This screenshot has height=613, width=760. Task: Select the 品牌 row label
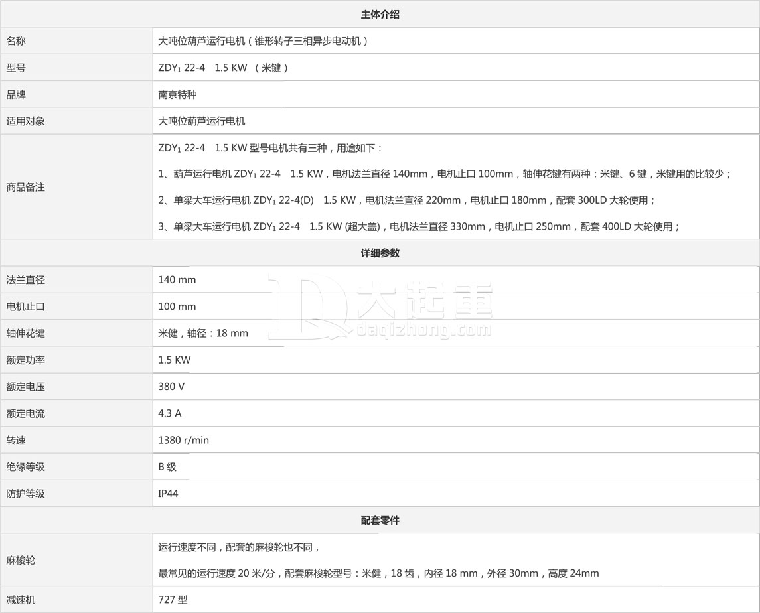click(x=16, y=94)
